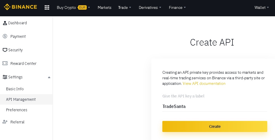
Task: Click the Create API heading
Action: [x=212, y=42]
